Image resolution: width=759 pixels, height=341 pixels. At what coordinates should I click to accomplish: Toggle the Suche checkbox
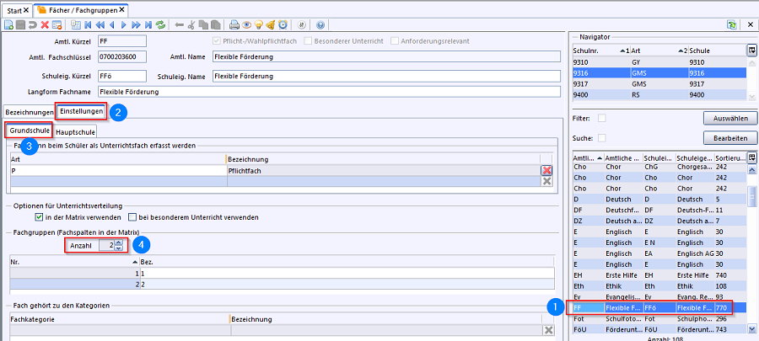click(x=601, y=138)
